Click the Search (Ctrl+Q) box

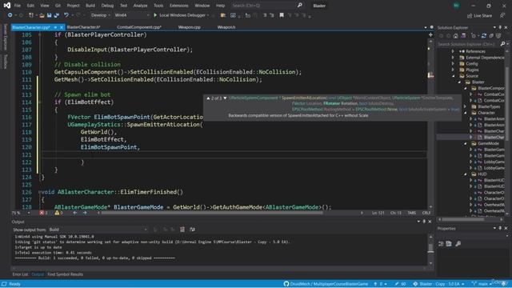click(266, 6)
